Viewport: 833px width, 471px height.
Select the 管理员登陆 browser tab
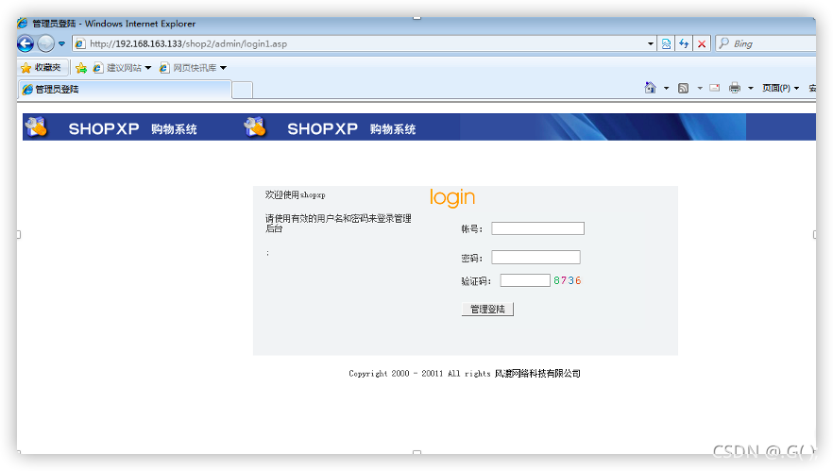pyautogui.click(x=125, y=90)
